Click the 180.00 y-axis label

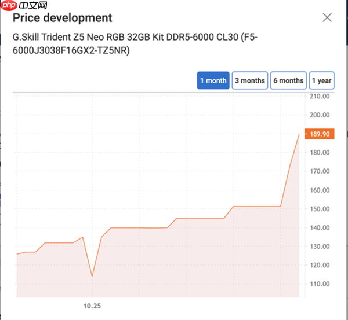320,153
